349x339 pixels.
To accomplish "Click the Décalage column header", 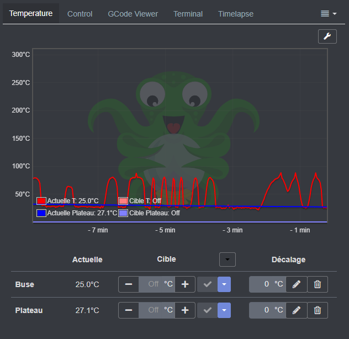I will (x=288, y=259).
